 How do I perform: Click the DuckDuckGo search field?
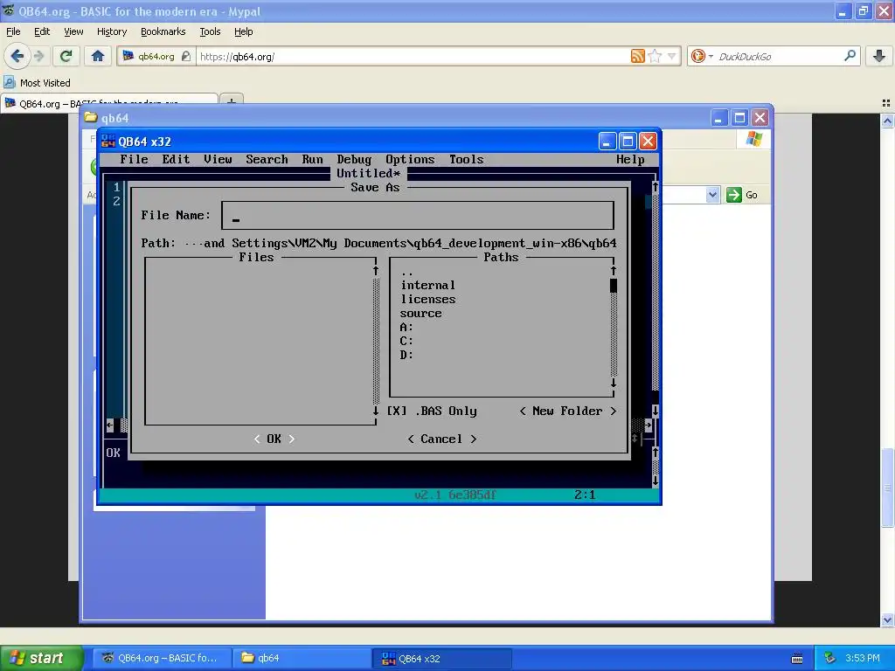779,56
